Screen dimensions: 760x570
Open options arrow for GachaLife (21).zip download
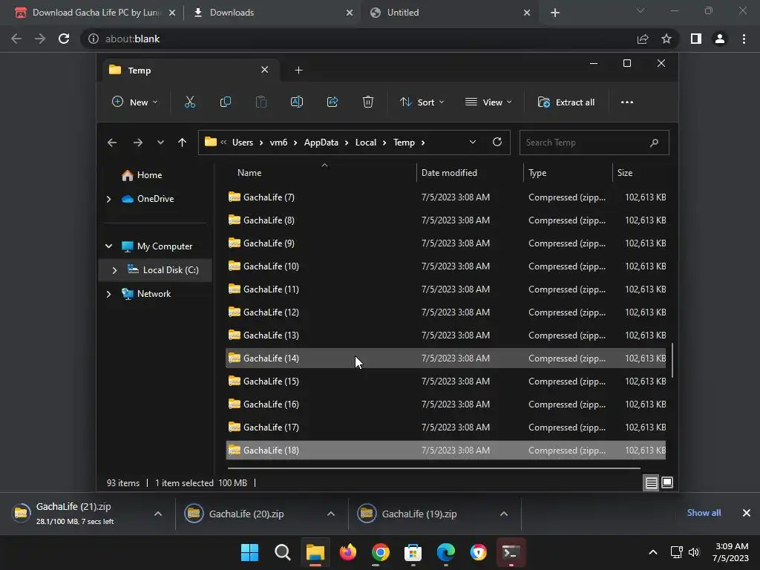pyautogui.click(x=158, y=514)
